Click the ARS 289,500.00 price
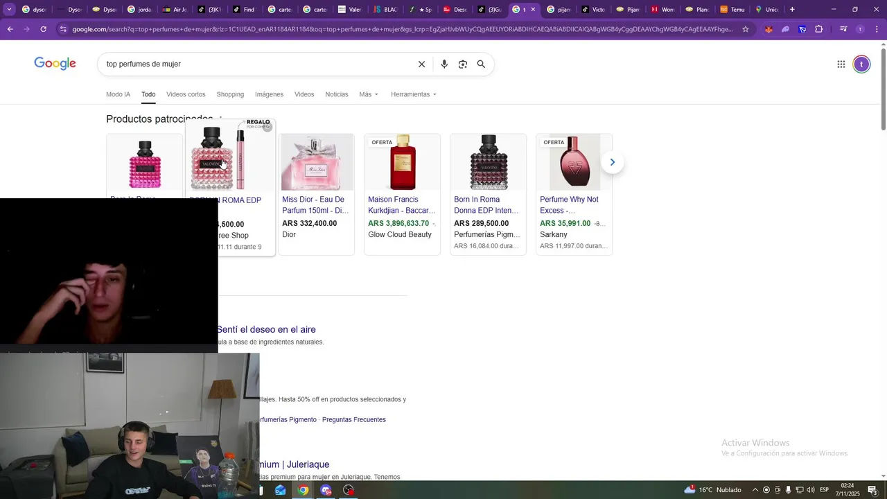Image resolution: width=887 pixels, height=499 pixels. click(x=481, y=223)
